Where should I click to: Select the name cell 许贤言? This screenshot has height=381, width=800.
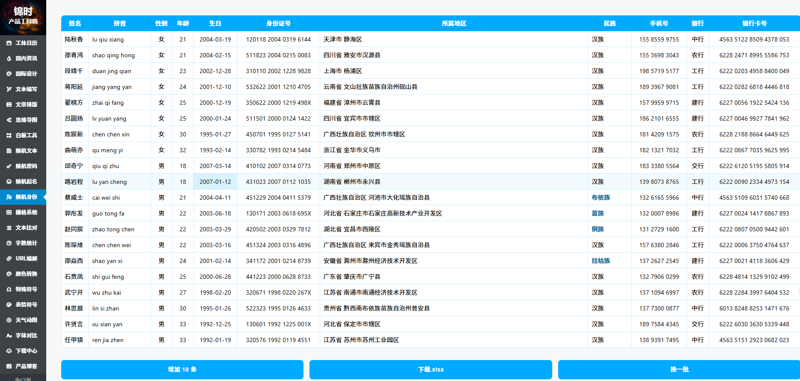click(74, 324)
